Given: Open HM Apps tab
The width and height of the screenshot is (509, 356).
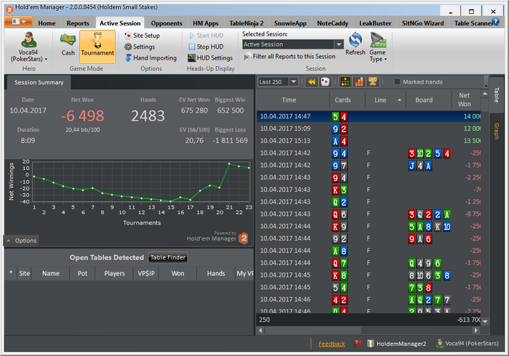Looking at the screenshot, I should tap(206, 23).
